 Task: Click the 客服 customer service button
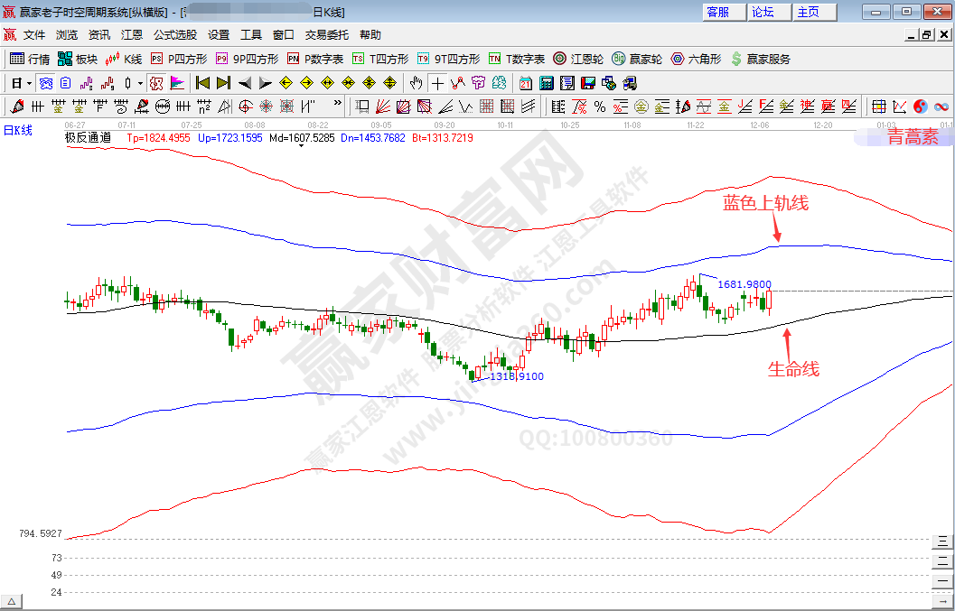click(717, 12)
